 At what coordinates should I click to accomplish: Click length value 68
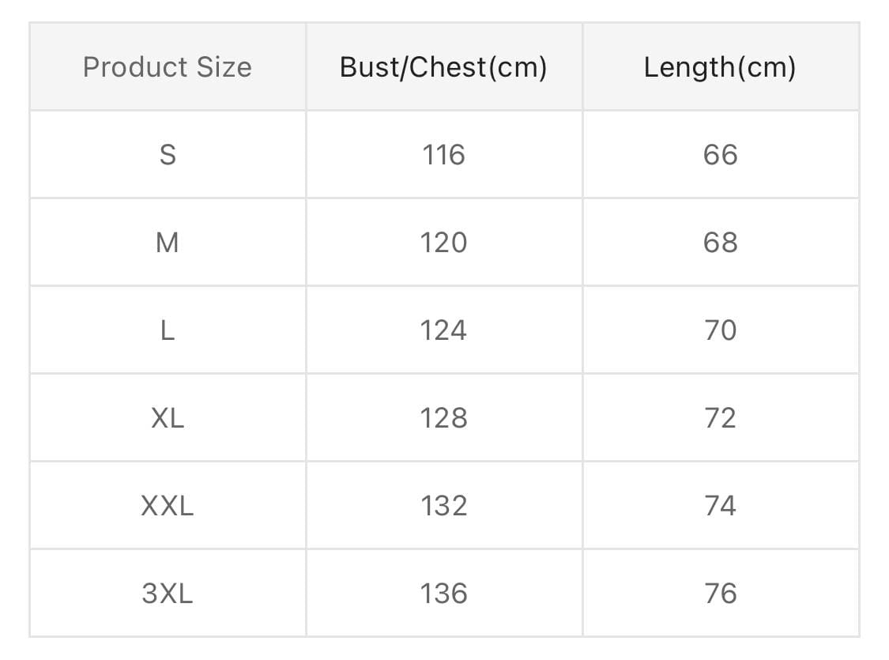(720, 243)
